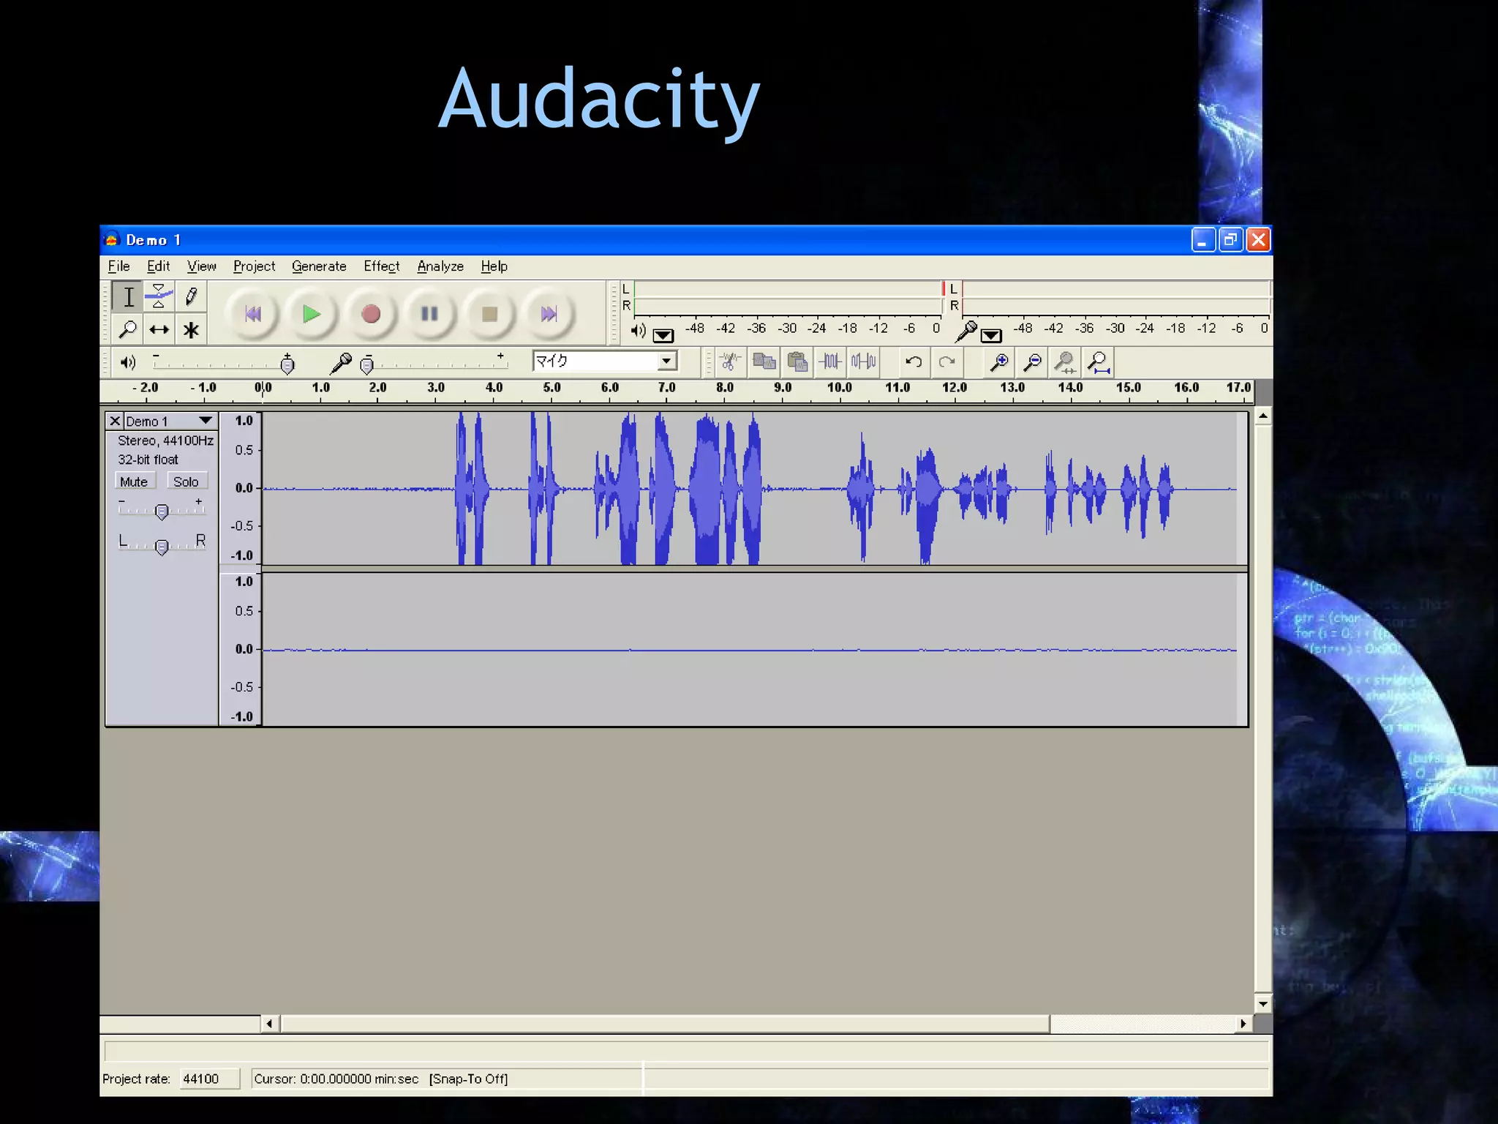1498x1124 pixels.
Task: Click the output meter speaker icon
Action: pyautogui.click(x=639, y=331)
